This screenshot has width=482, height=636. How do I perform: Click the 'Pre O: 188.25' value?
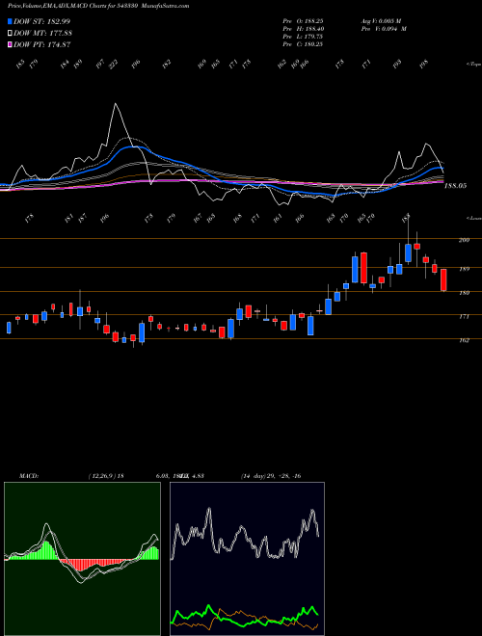coord(303,21)
